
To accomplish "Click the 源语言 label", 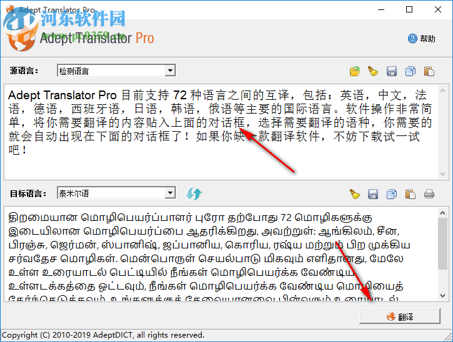I will [x=24, y=71].
